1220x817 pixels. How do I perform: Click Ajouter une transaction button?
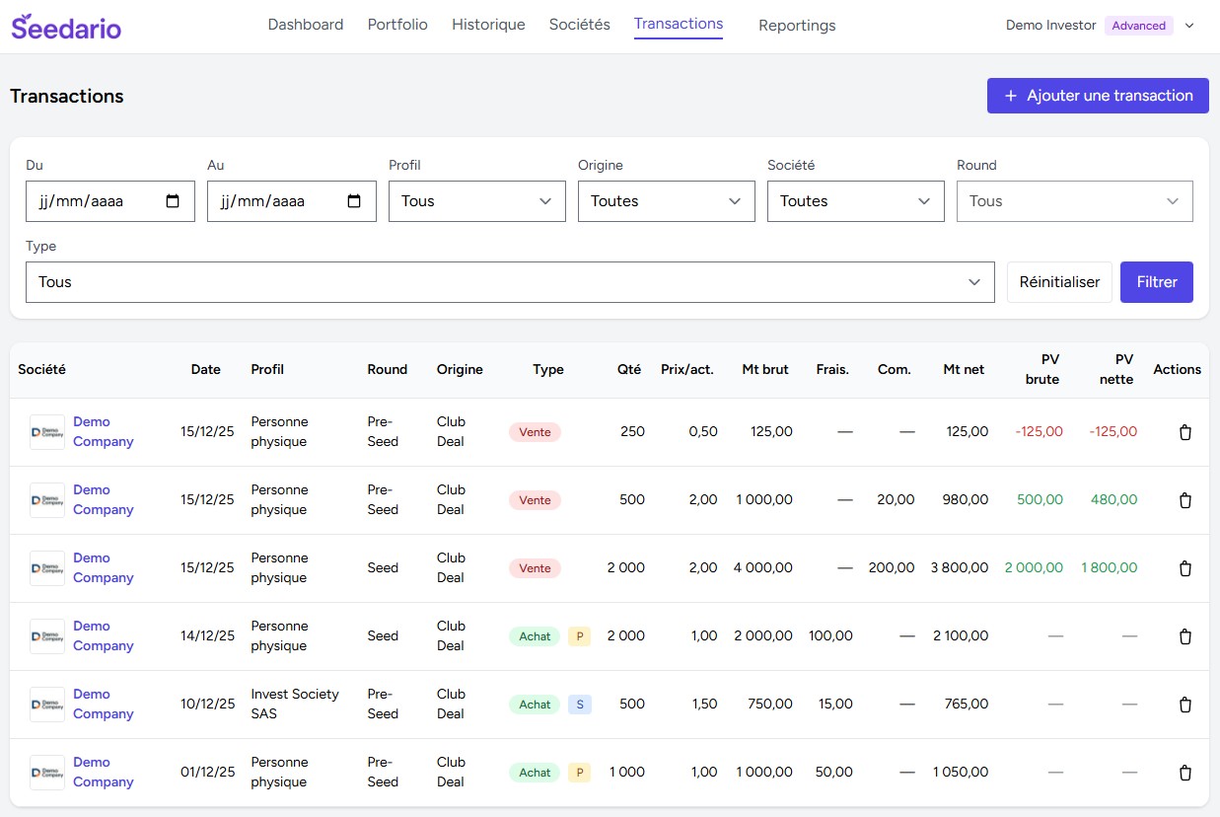pos(1098,96)
